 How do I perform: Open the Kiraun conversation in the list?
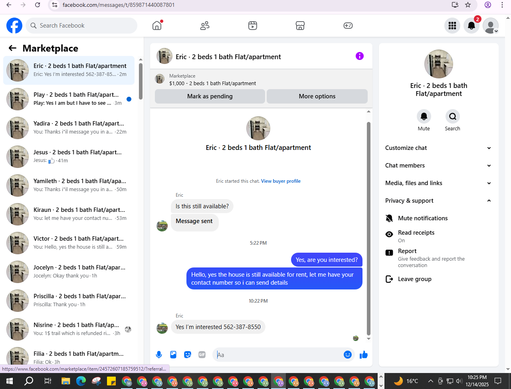pos(69,214)
